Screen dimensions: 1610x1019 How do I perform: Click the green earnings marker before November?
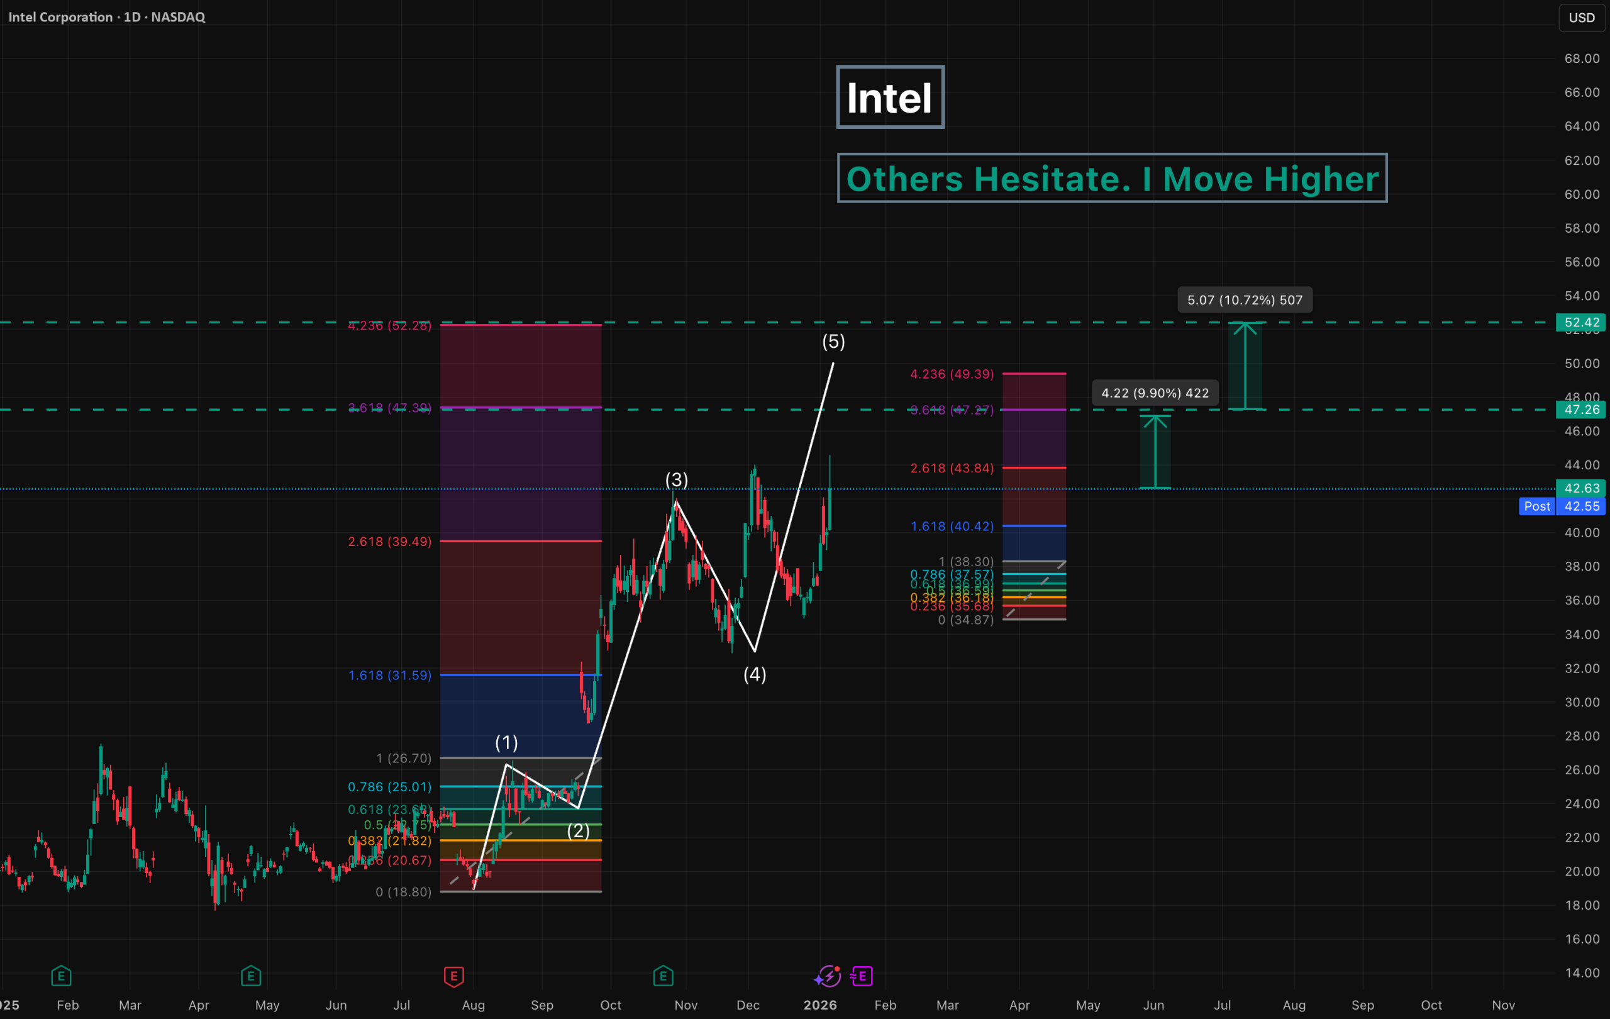coord(663,976)
